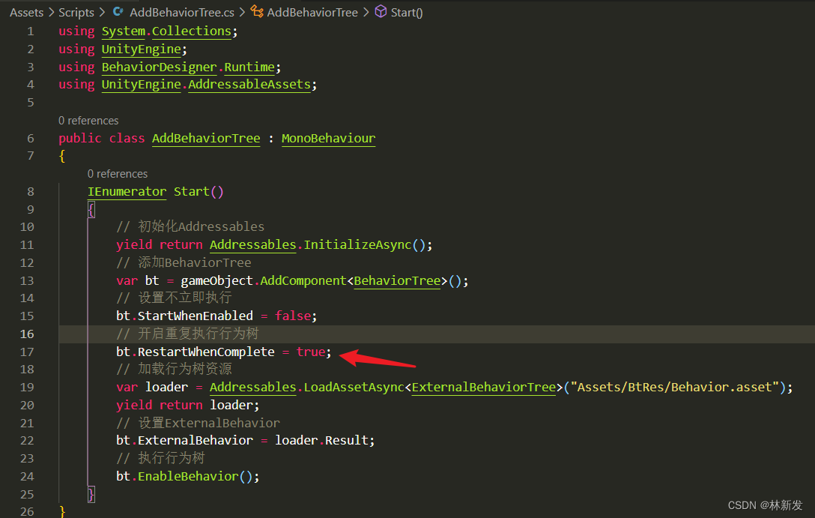This screenshot has height=518, width=815.
Task: Click the "Assets/BtRes/Behavior.asset" string literal
Action: point(675,388)
